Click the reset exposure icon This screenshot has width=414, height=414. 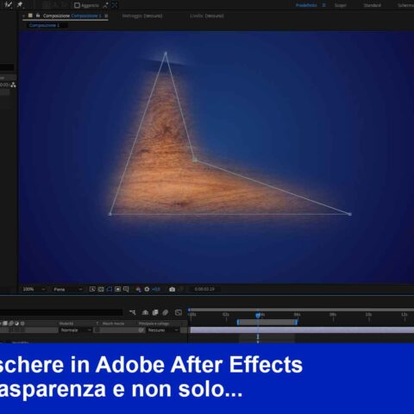tap(147, 289)
